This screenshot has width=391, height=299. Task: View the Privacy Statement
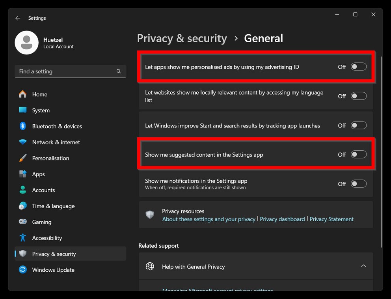point(331,219)
